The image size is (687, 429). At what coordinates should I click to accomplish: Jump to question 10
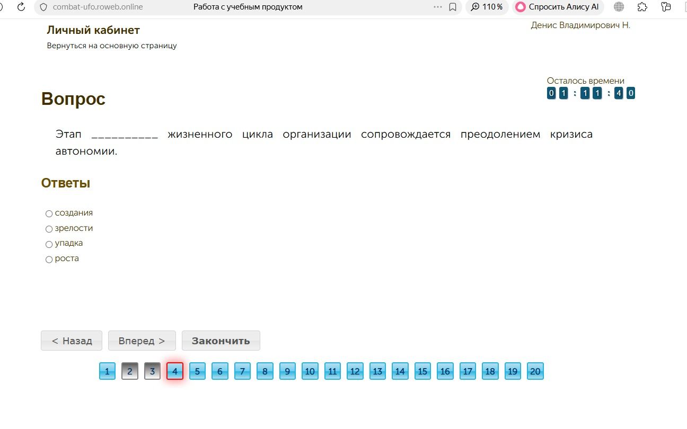(x=310, y=371)
